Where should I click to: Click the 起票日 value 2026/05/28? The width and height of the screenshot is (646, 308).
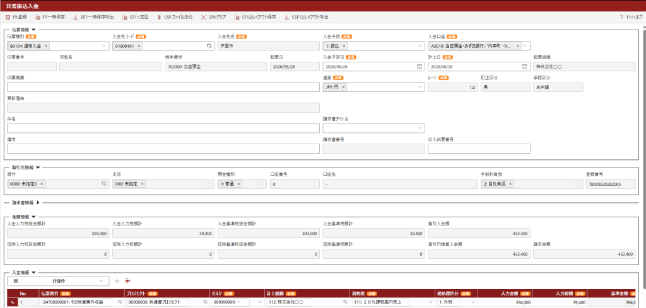pos(295,66)
